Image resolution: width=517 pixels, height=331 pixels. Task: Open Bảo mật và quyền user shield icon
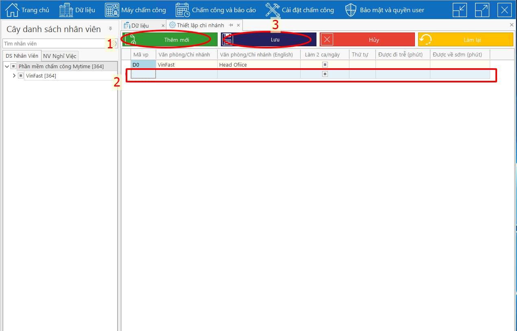tap(351, 10)
